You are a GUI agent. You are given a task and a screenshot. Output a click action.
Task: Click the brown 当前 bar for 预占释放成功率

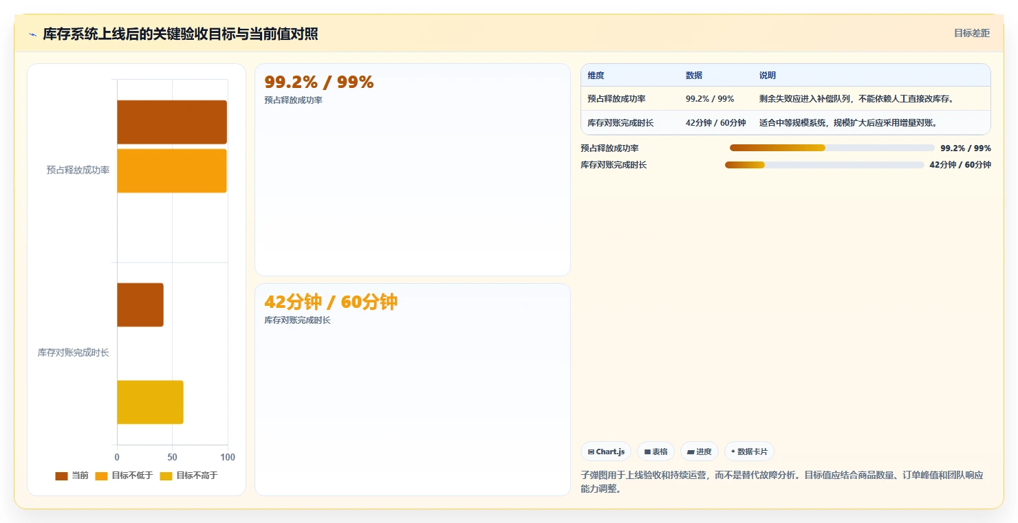coord(172,122)
